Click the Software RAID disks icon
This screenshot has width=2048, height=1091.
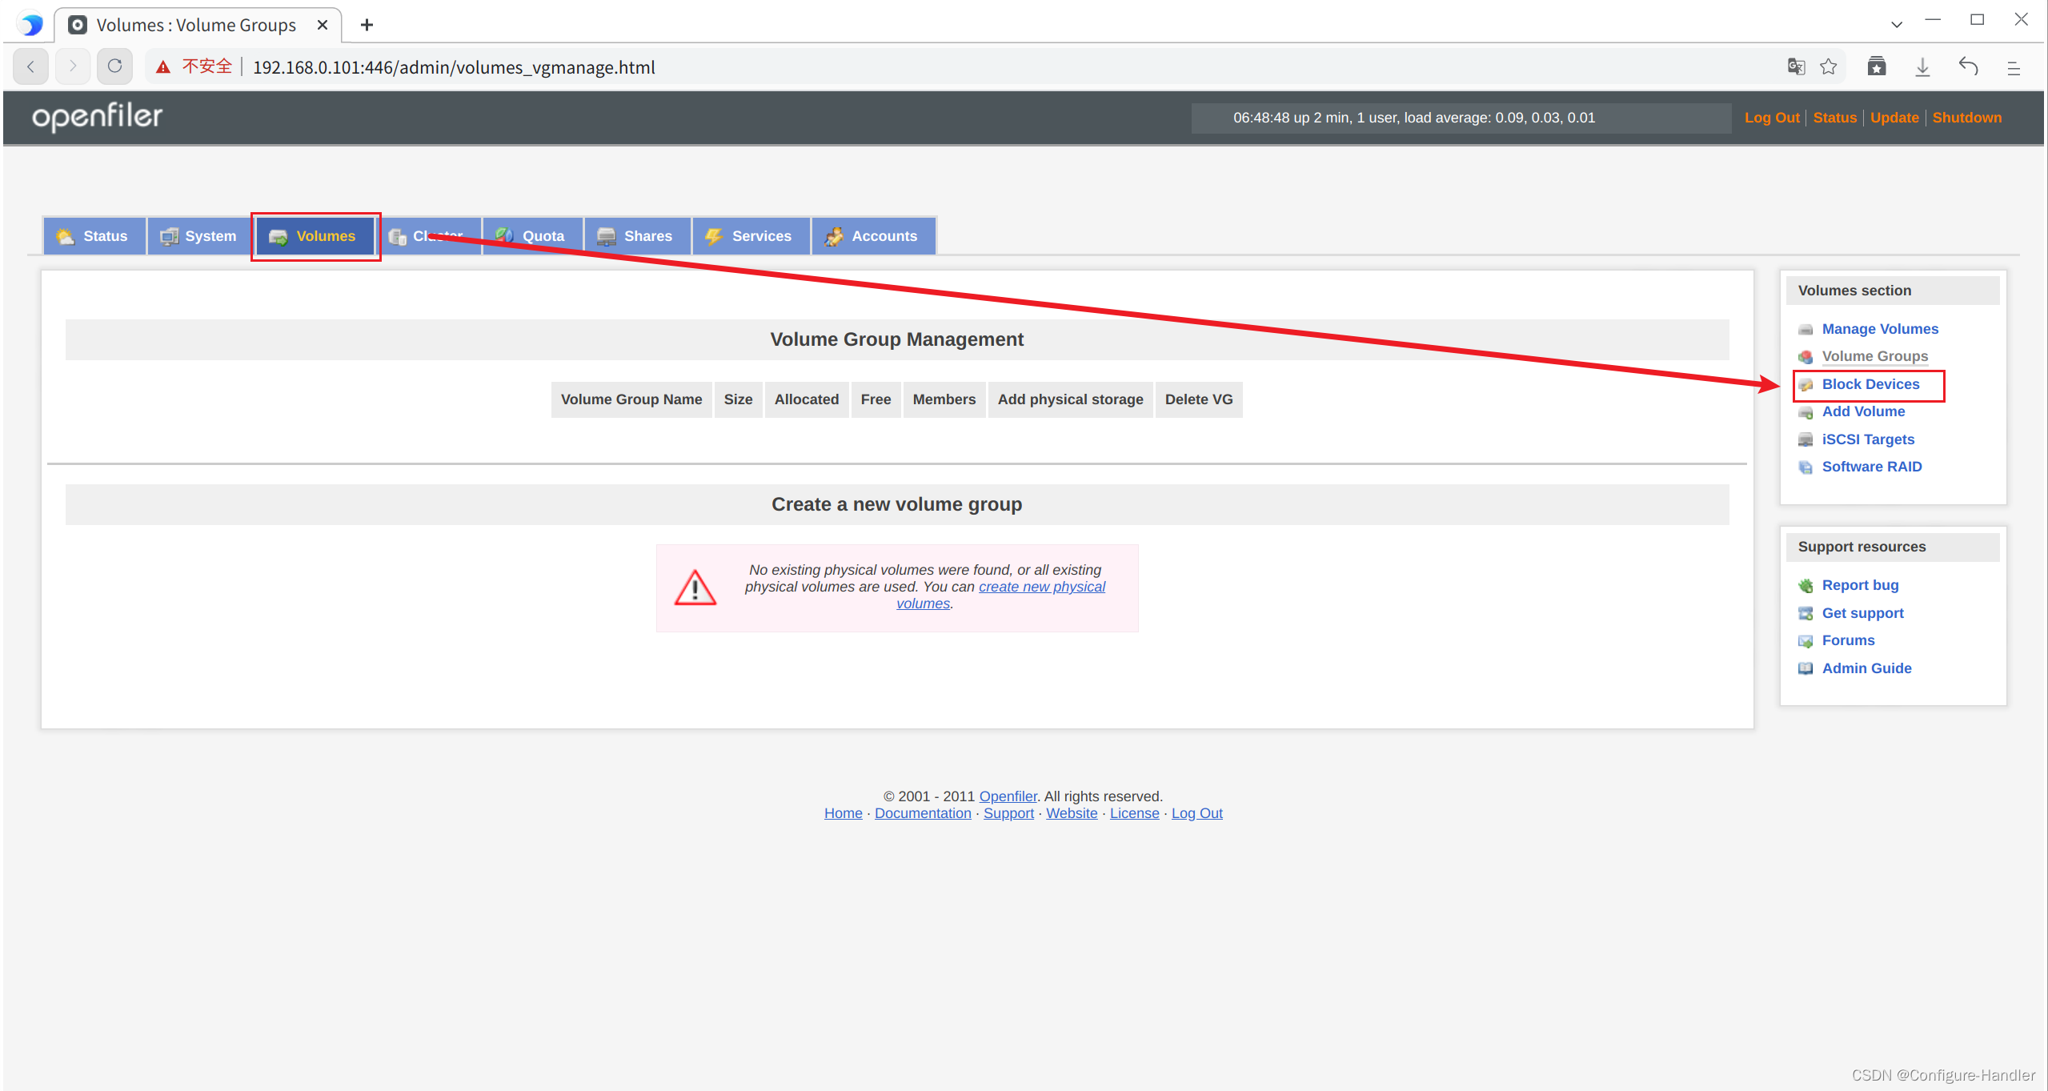(1806, 467)
